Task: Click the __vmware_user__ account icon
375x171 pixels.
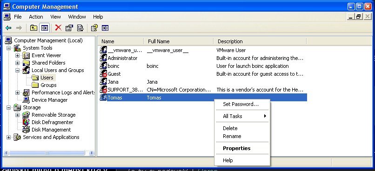Action: (x=103, y=50)
